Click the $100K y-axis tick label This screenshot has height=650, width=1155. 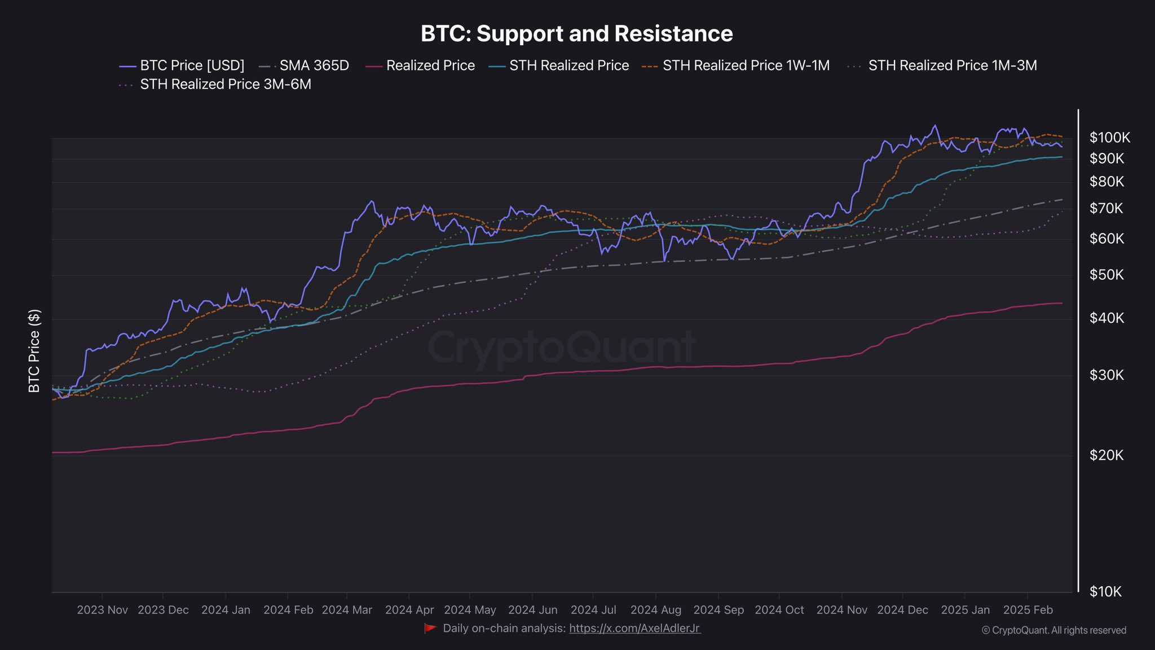tap(1109, 138)
